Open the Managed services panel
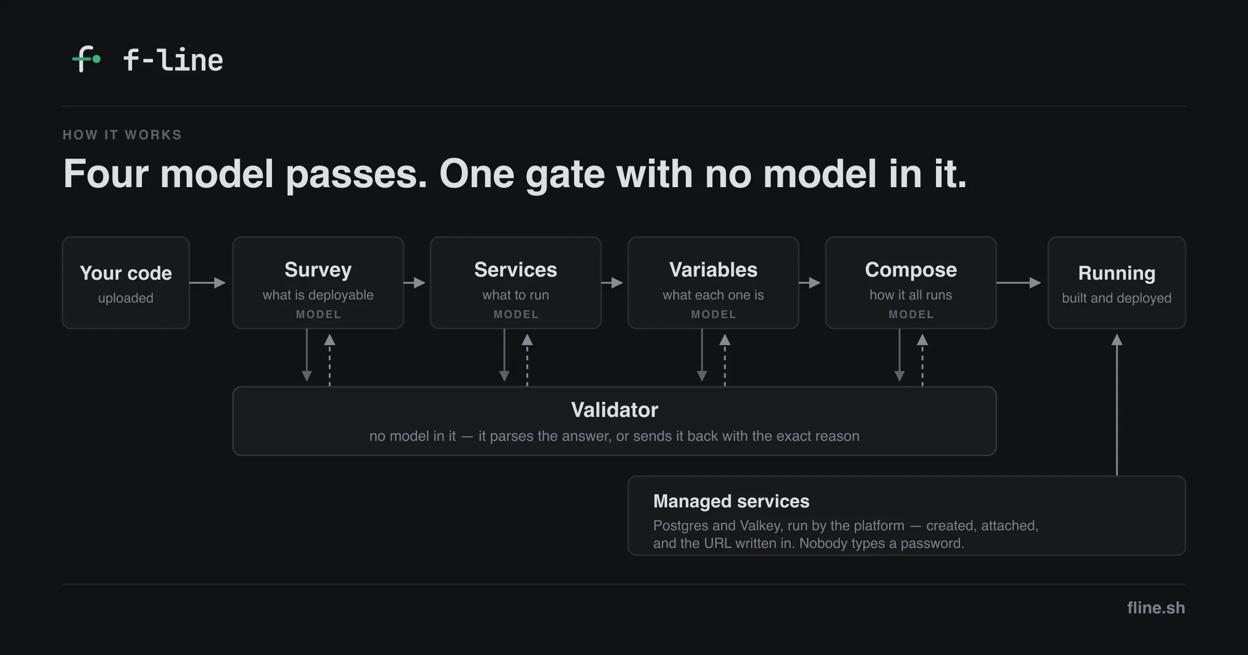The width and height of the screenshot is (1248, 655). coord(907,516)
